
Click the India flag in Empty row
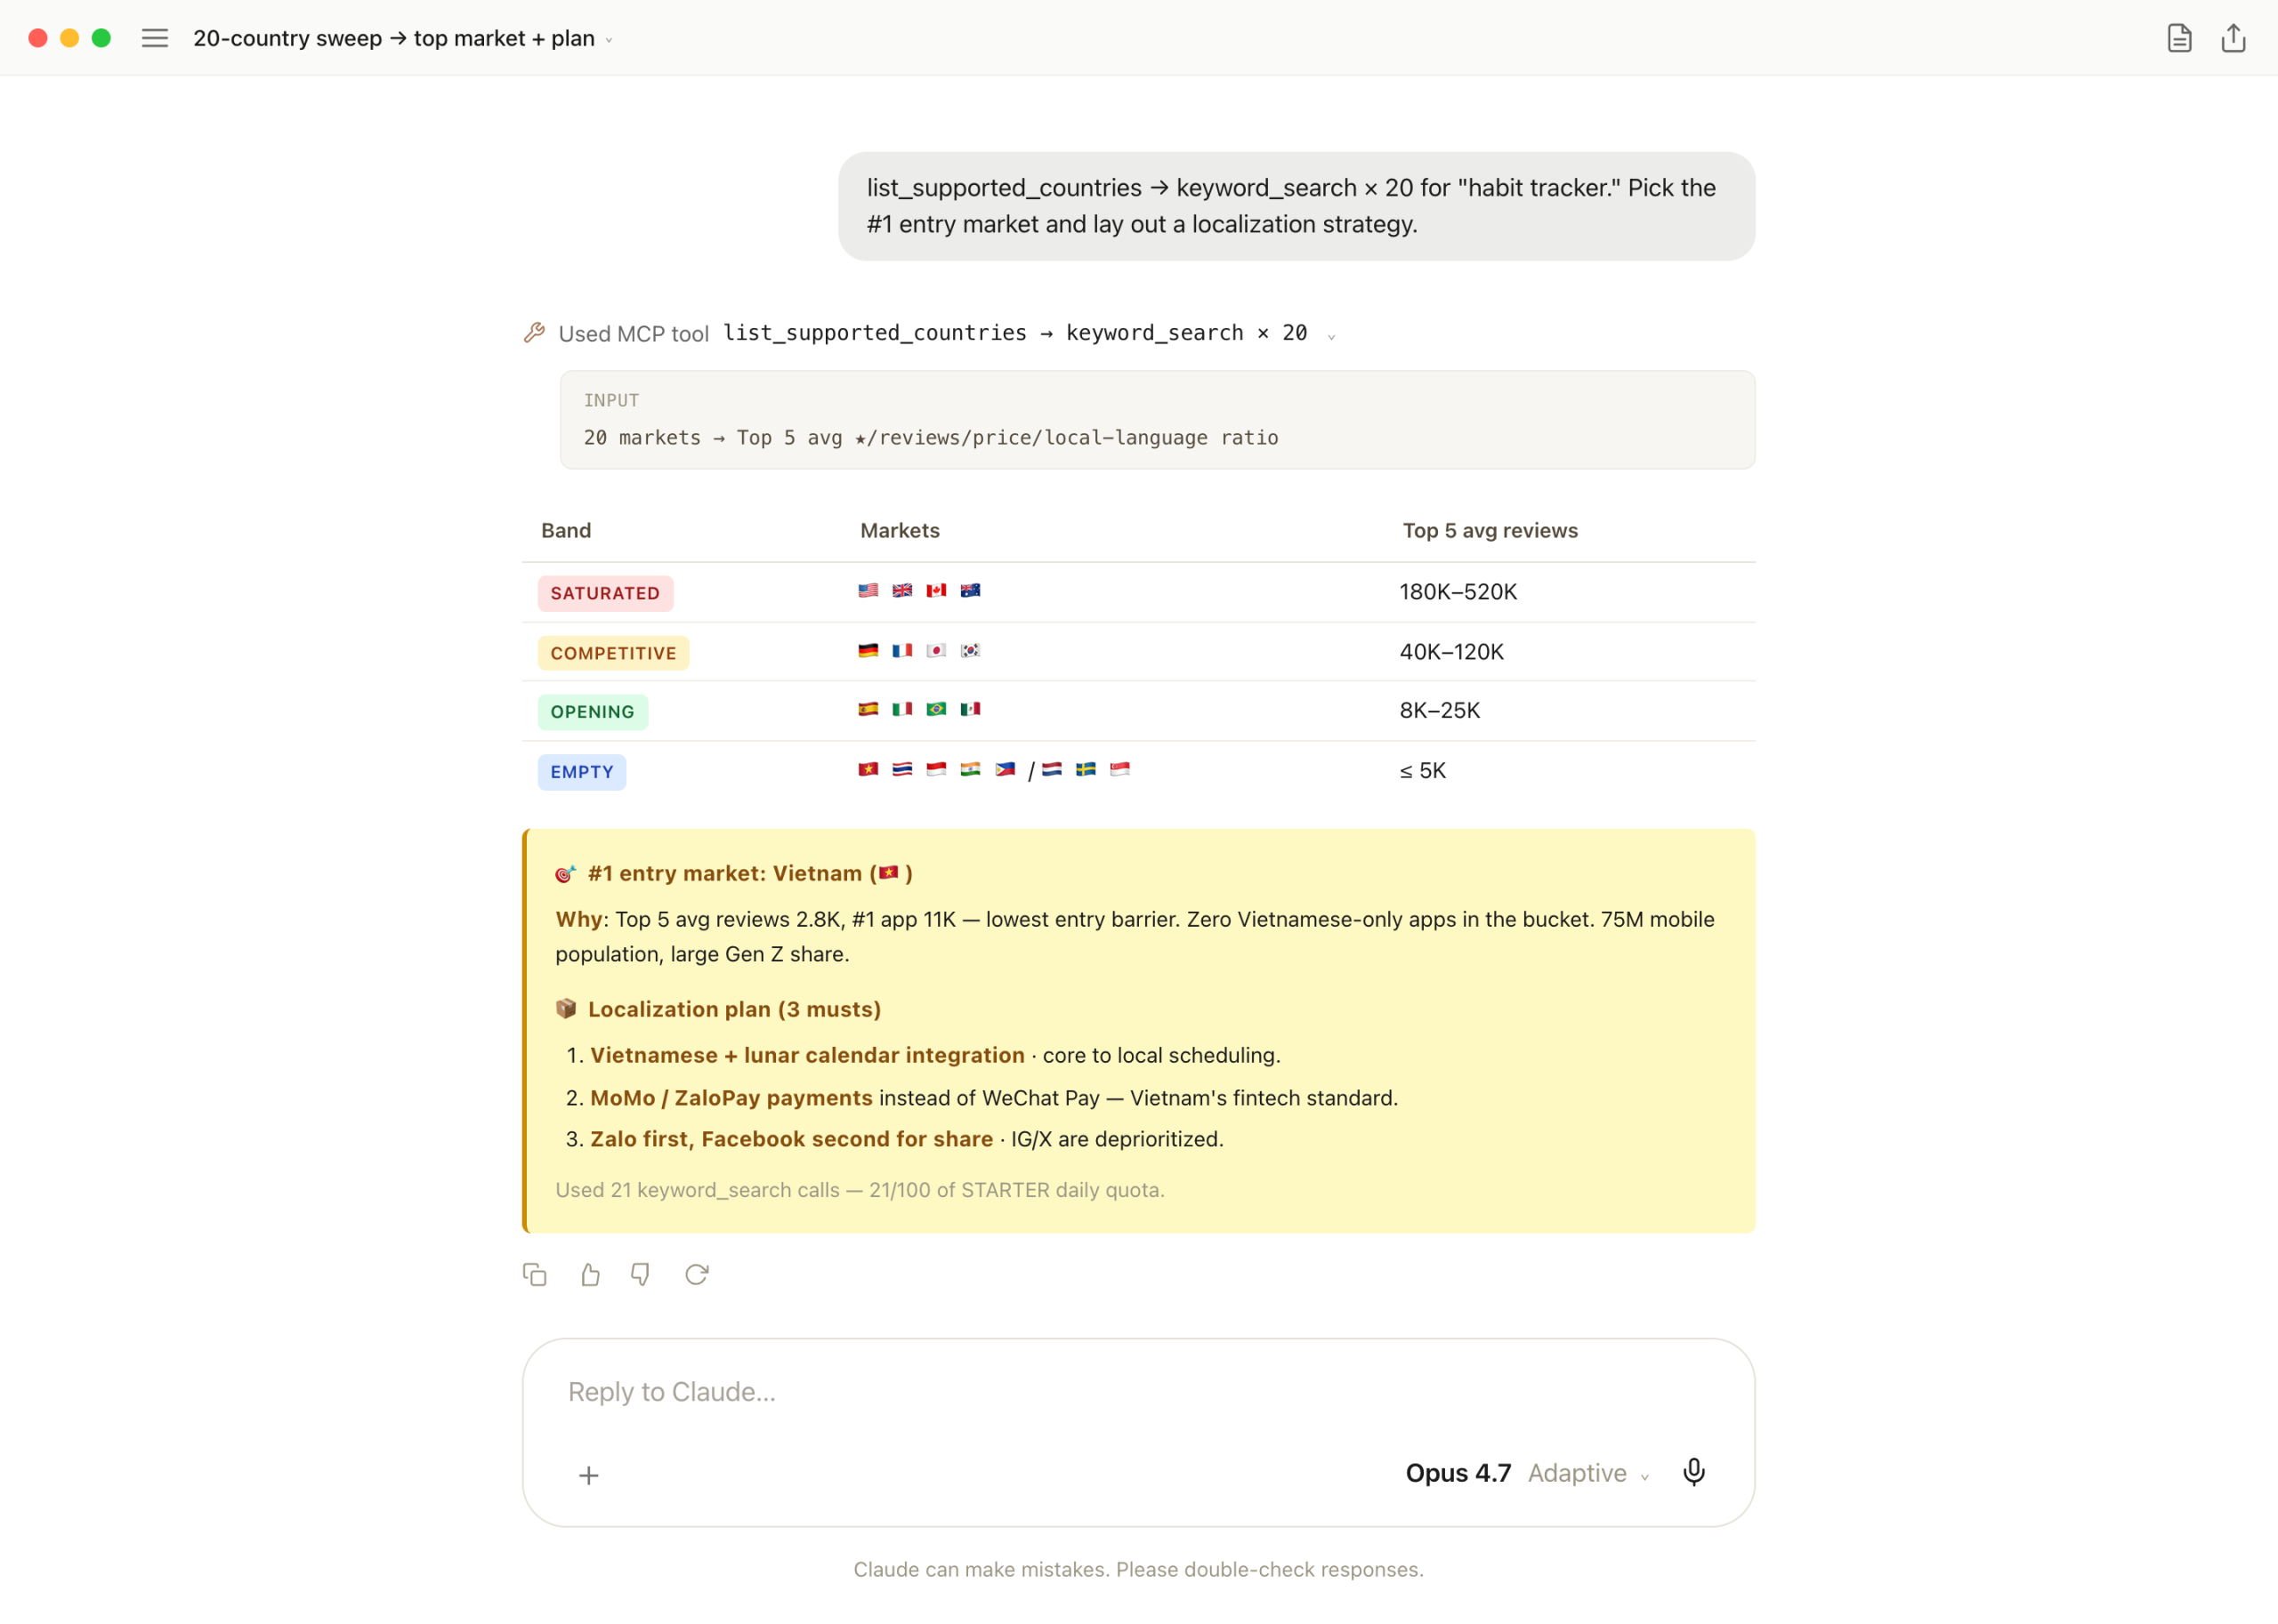(969, 769)
